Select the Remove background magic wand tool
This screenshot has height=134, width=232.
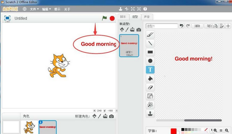coord(150,105)
